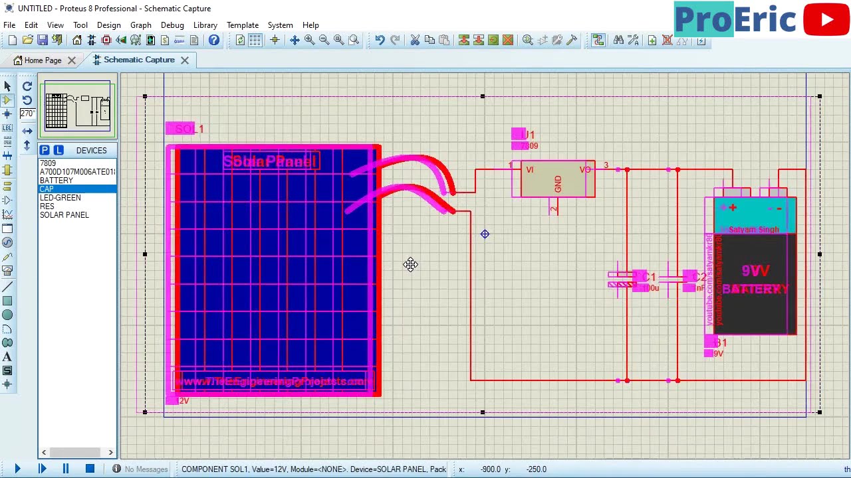Click the New Sheet icon
The image size is (851, 478).
click(x=652, y=40)
